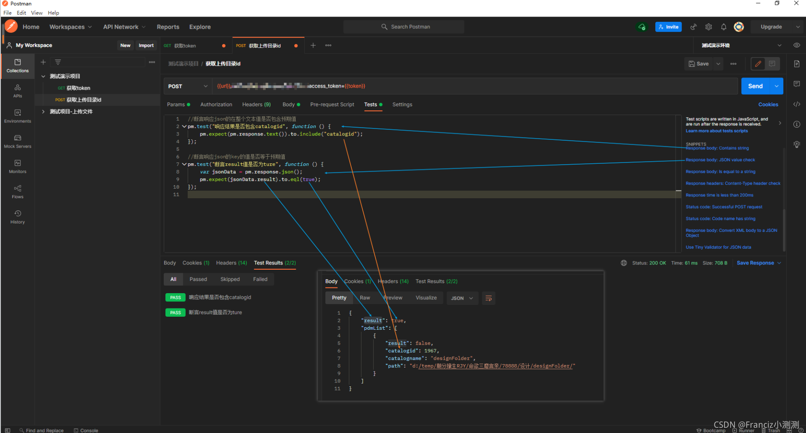The width and height of the screenshot is (806, 433).
Task: Fold code block at line 2
Action: (x=184, y=127)
